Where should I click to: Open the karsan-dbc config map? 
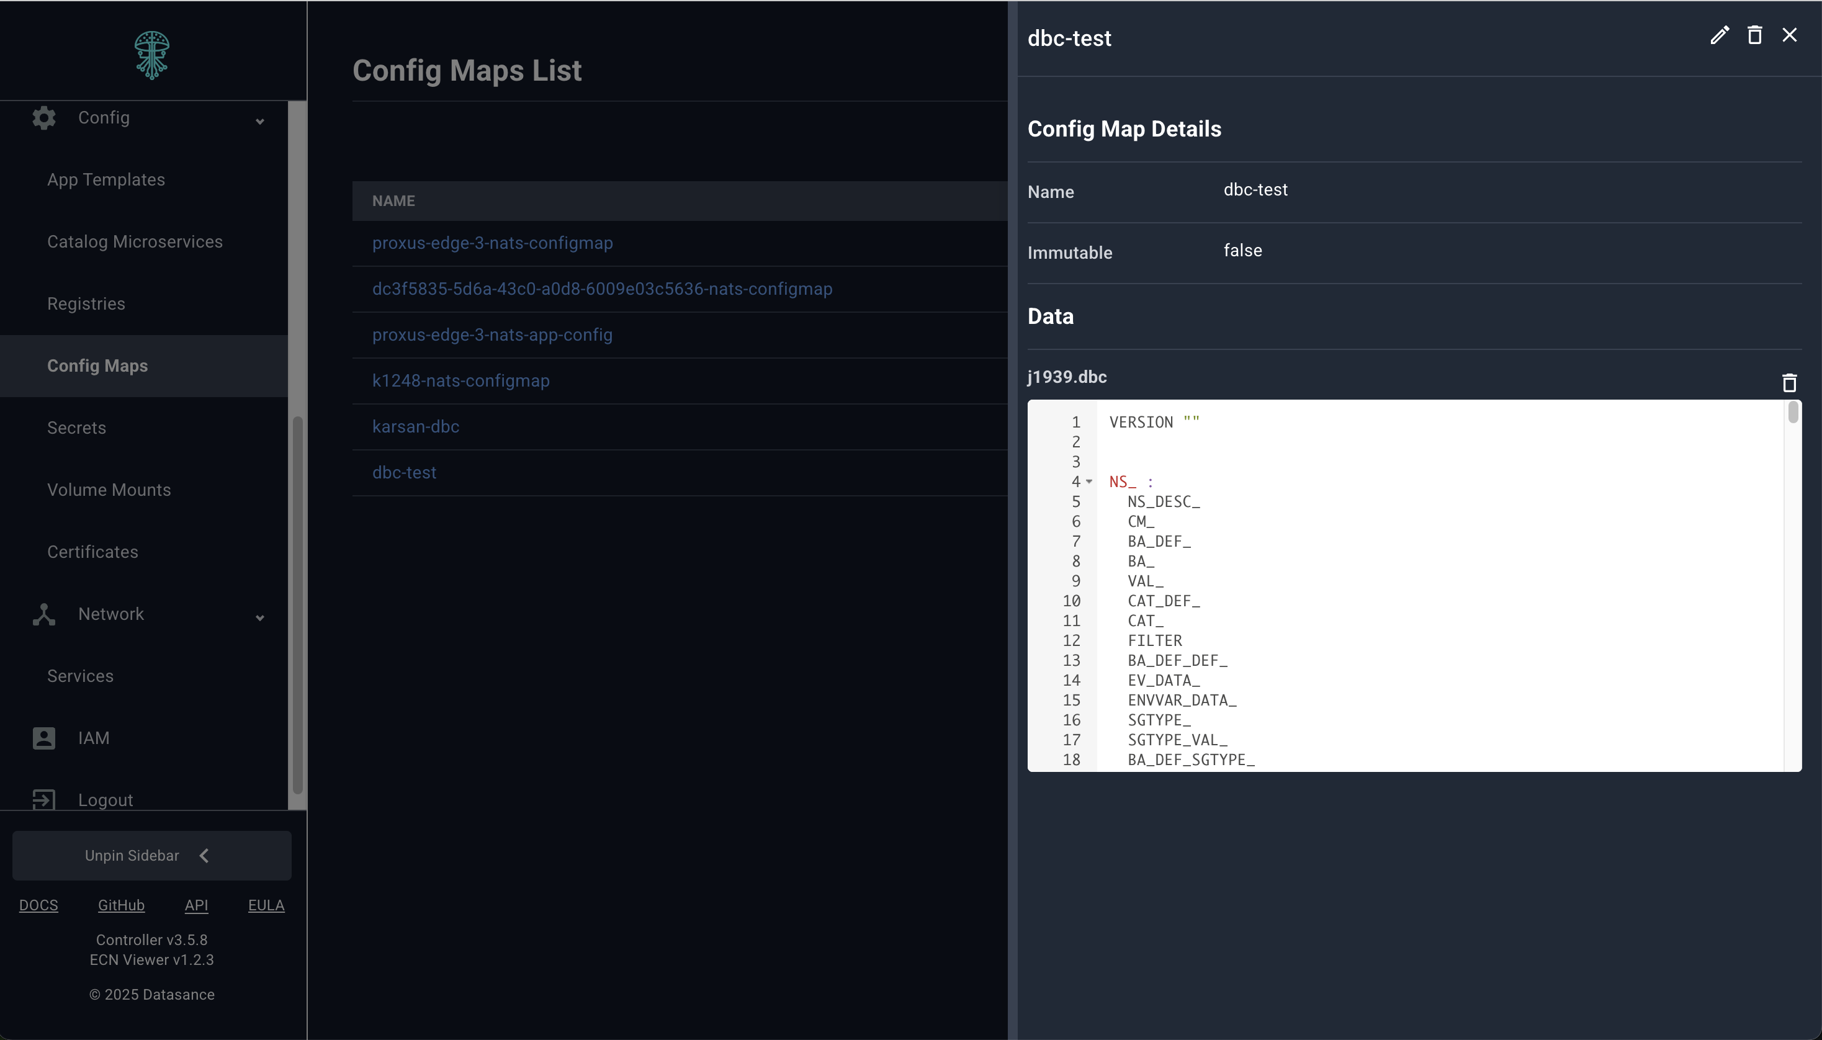[416, 426]
